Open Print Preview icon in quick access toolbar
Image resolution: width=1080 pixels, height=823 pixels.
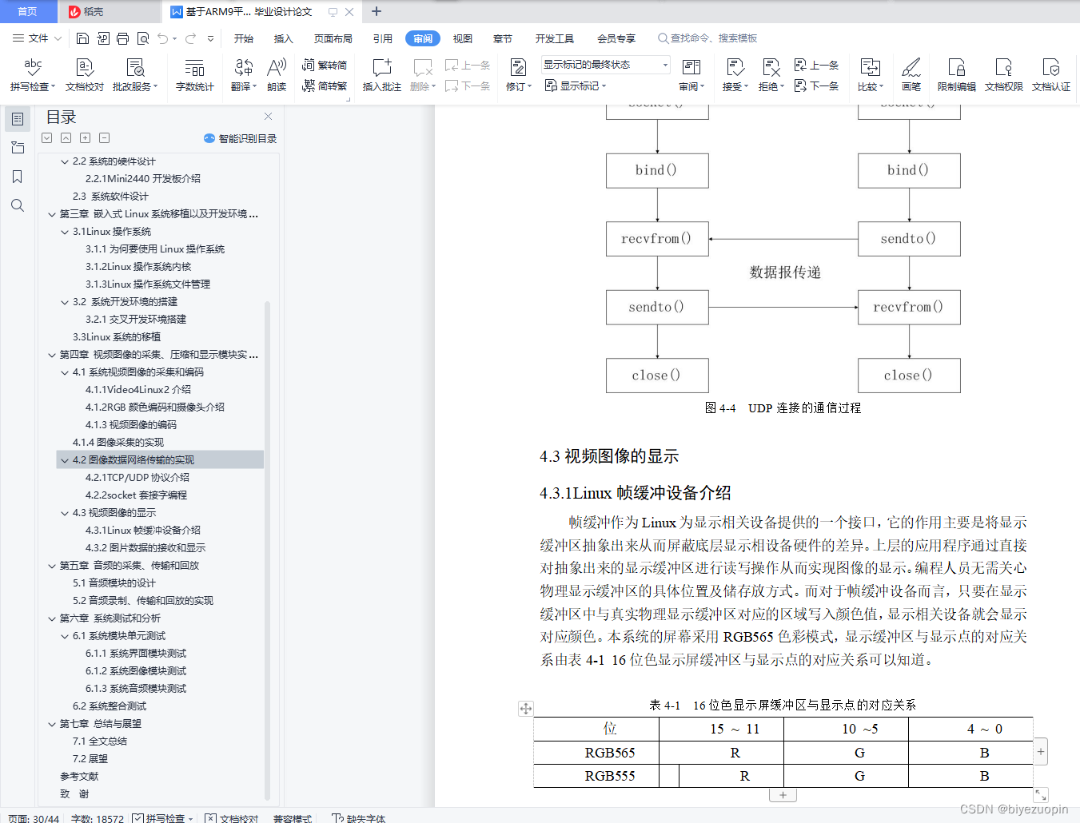pos(143,38)
